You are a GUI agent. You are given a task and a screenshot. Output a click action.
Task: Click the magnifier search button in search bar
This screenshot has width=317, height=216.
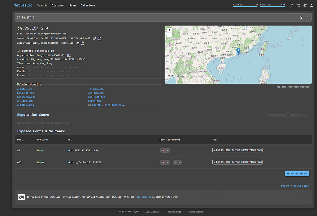(x=308, y=18)
